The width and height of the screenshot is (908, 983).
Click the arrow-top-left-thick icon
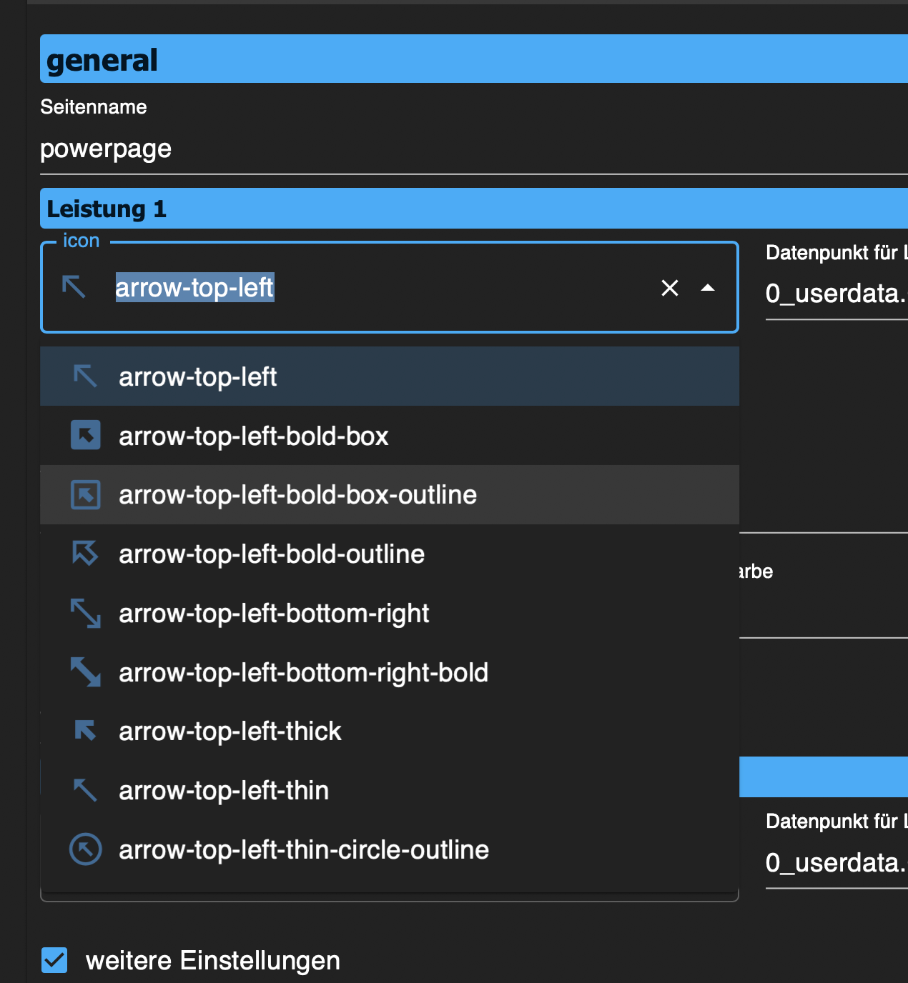tap(86, 731)
